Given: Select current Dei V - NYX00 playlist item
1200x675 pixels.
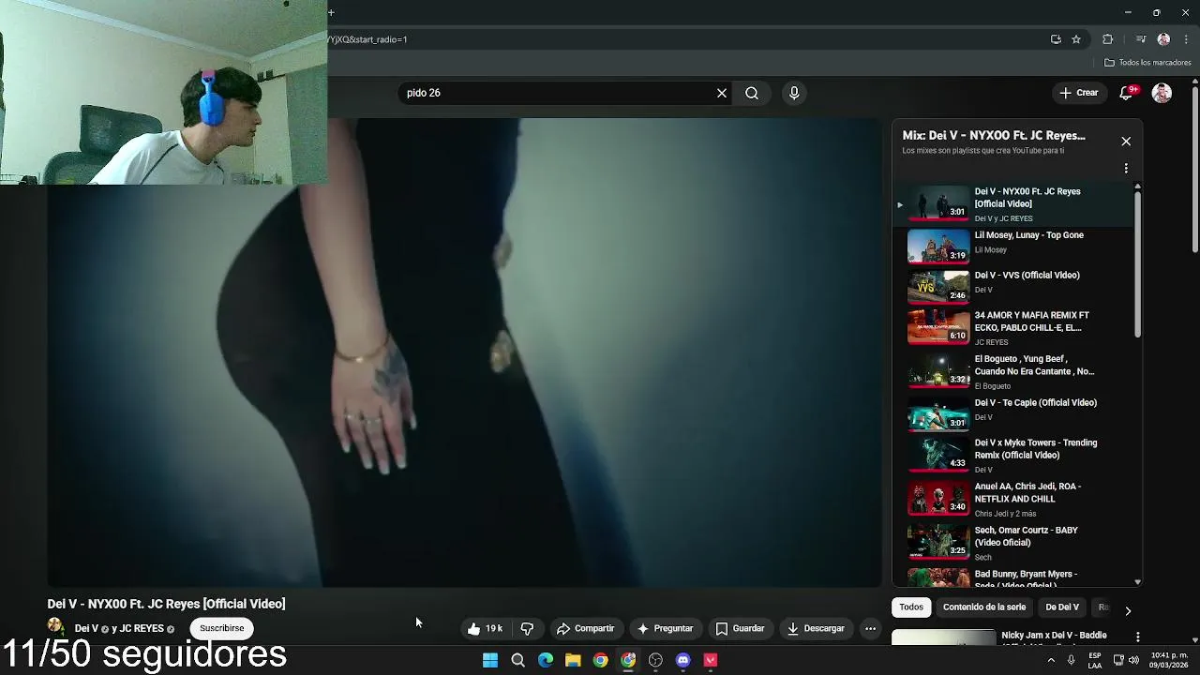Looking at the screenshot, I should point(1012,204).
